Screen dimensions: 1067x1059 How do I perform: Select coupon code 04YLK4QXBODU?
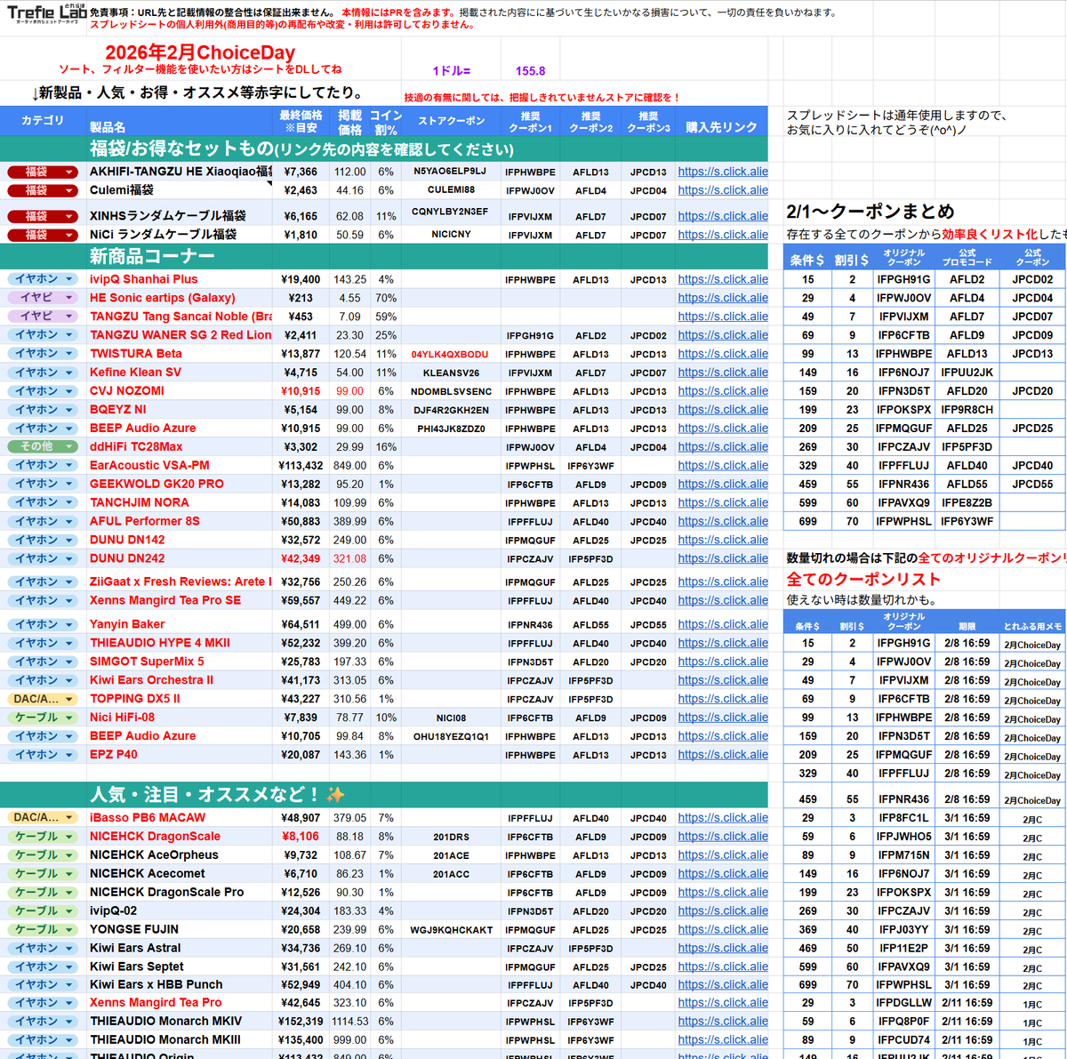[x=450, y=354]
